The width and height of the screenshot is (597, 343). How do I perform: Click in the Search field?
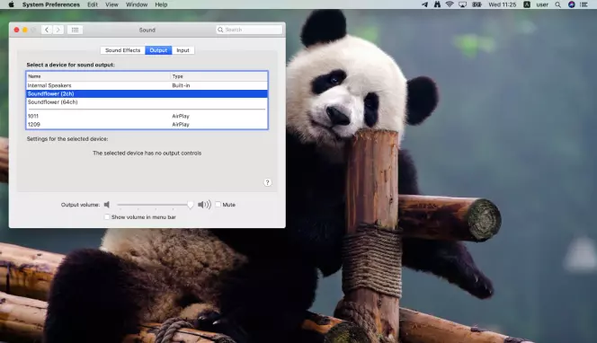point(249,30)
